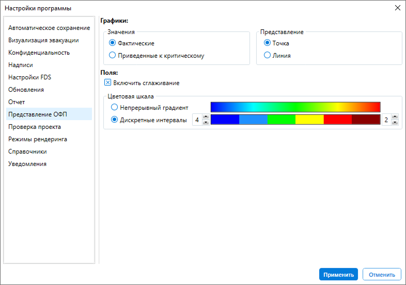This screenshot has width=406, height=285.
Task: Select Приведенные к критическому option
Action: 112,55
